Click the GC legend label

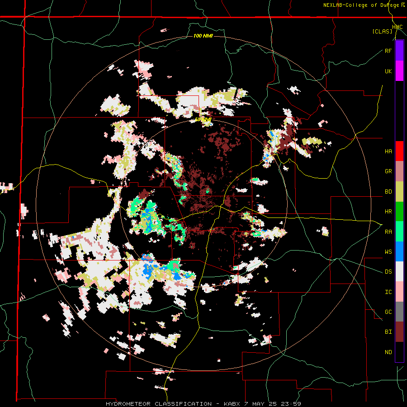[x=388, y=312]
